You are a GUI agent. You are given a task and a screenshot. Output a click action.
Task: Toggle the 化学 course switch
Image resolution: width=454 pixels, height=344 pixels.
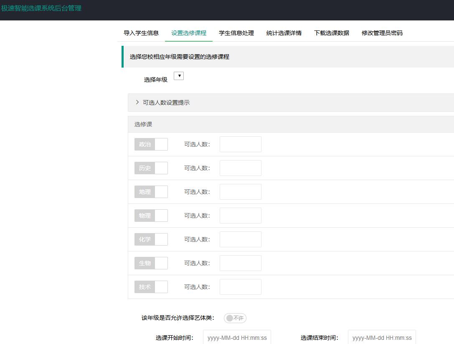click(x=151, y=239)
